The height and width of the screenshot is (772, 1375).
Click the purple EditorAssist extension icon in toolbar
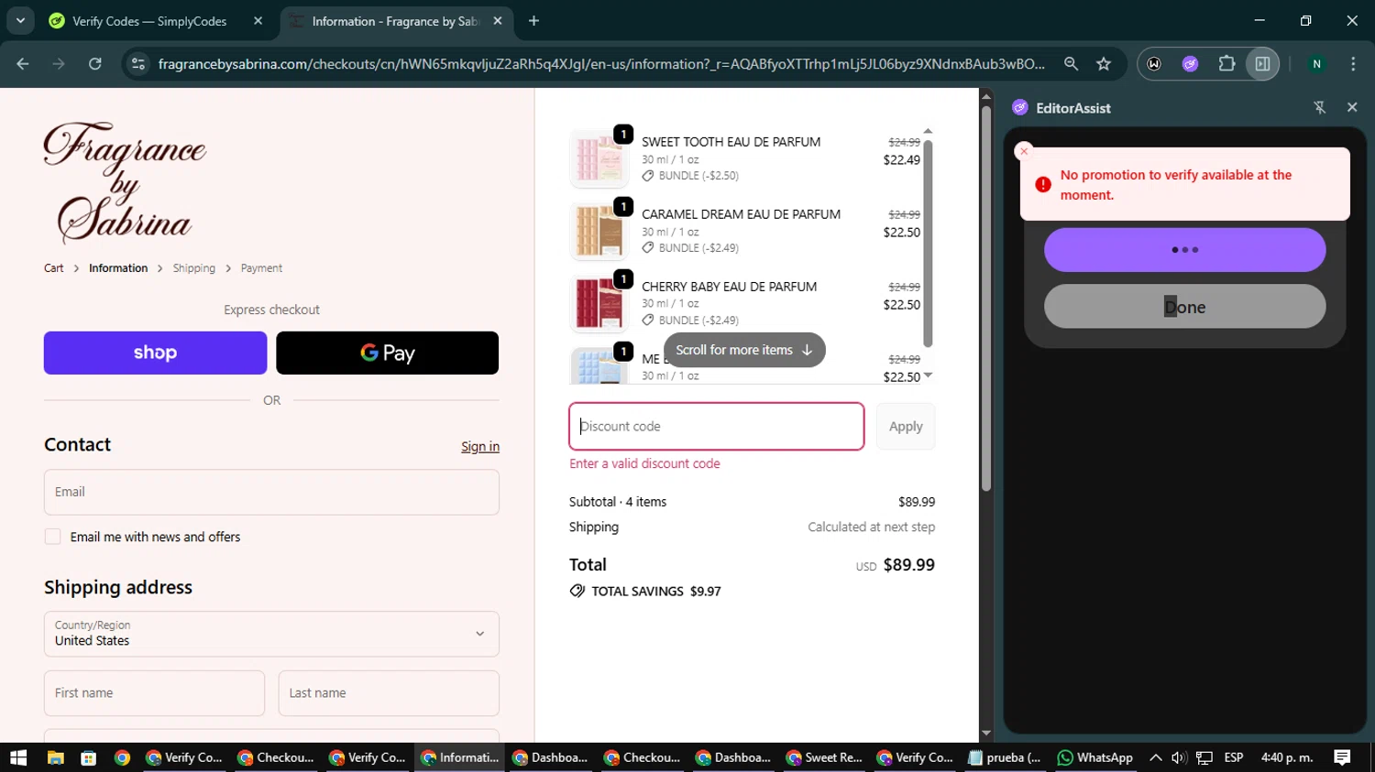pos(1190,63)
